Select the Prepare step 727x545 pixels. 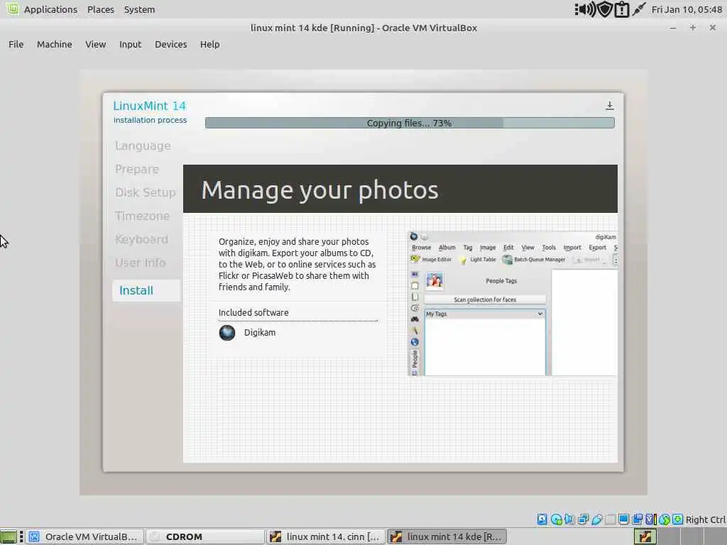point(137,169)
